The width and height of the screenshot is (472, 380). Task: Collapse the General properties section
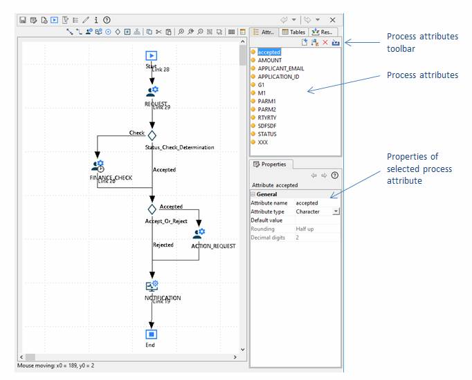[253, 195]
